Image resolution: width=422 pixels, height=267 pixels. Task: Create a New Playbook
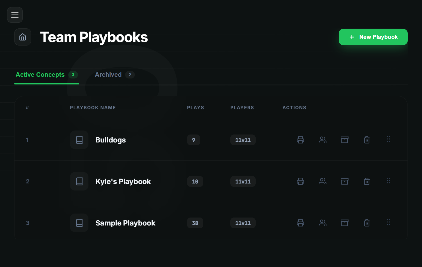373,37
